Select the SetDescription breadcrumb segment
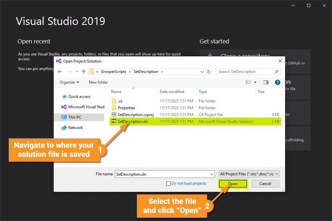 click(146, 72)
